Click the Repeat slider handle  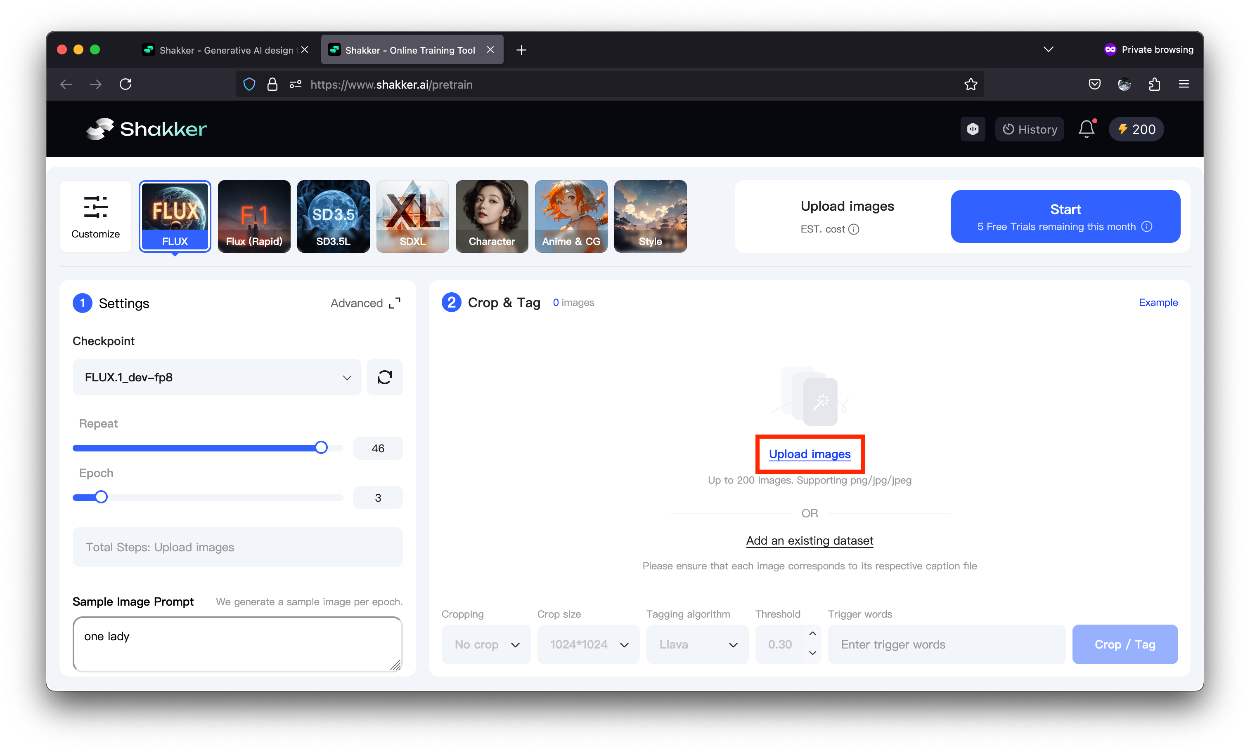point(321,447)
